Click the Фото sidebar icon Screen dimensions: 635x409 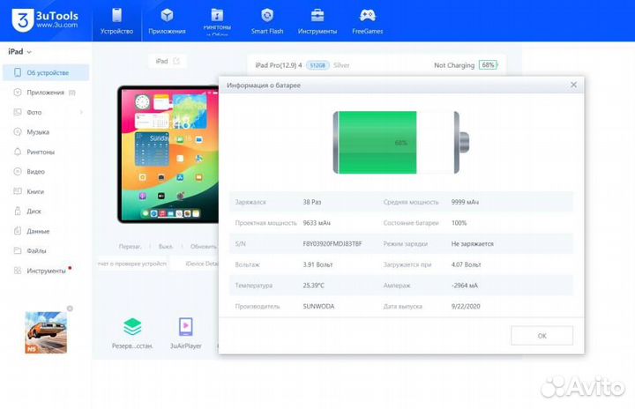pyautogui.click(x=18, y=112)
